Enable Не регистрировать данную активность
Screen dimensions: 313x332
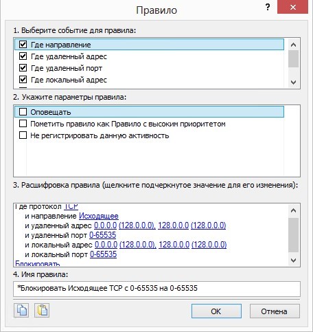coord(23,135)
